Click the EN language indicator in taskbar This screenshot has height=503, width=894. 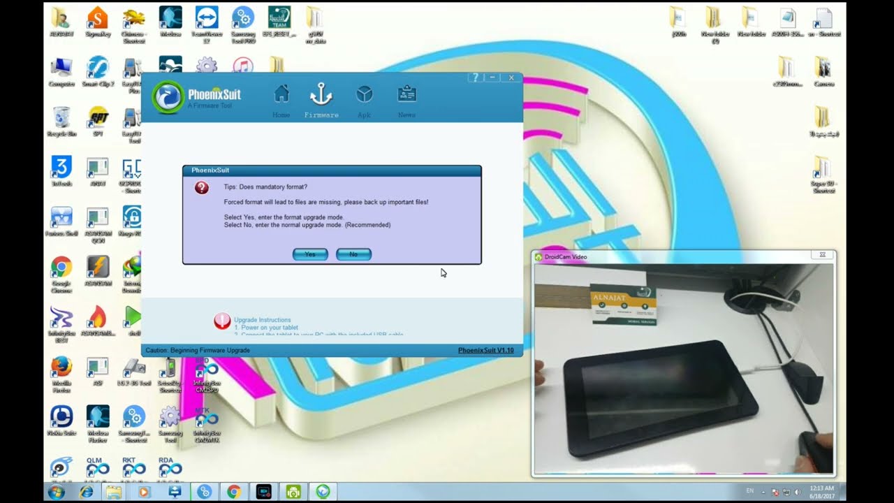tap(750, 491)
